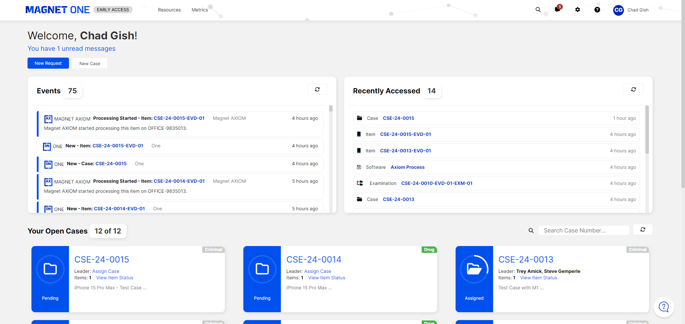Viewport: 685px width, 324px height.
Task: Click the help question mark icon
Action: tap(597, 10)
